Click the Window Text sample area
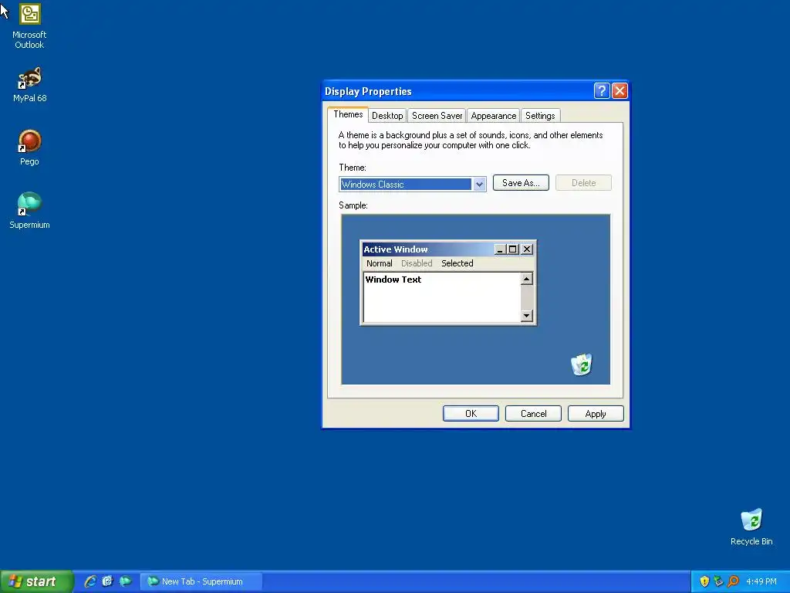 coord(441,297)
